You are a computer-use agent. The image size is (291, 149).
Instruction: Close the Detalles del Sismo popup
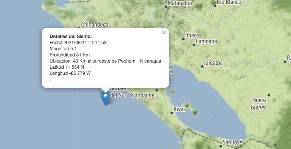coord(164,33)
